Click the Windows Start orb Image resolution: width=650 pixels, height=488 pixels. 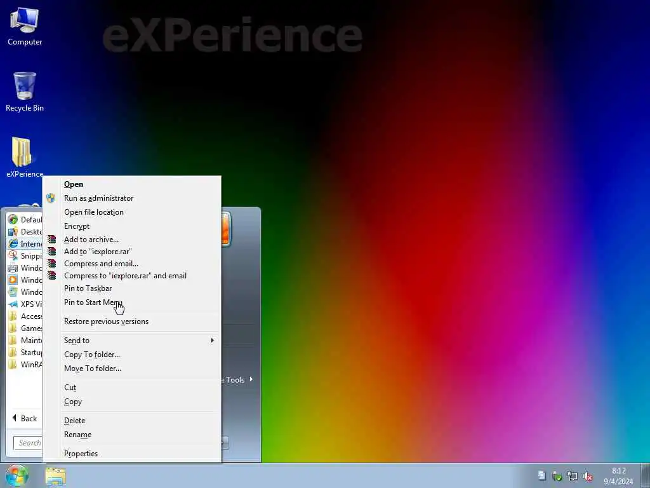17,475
